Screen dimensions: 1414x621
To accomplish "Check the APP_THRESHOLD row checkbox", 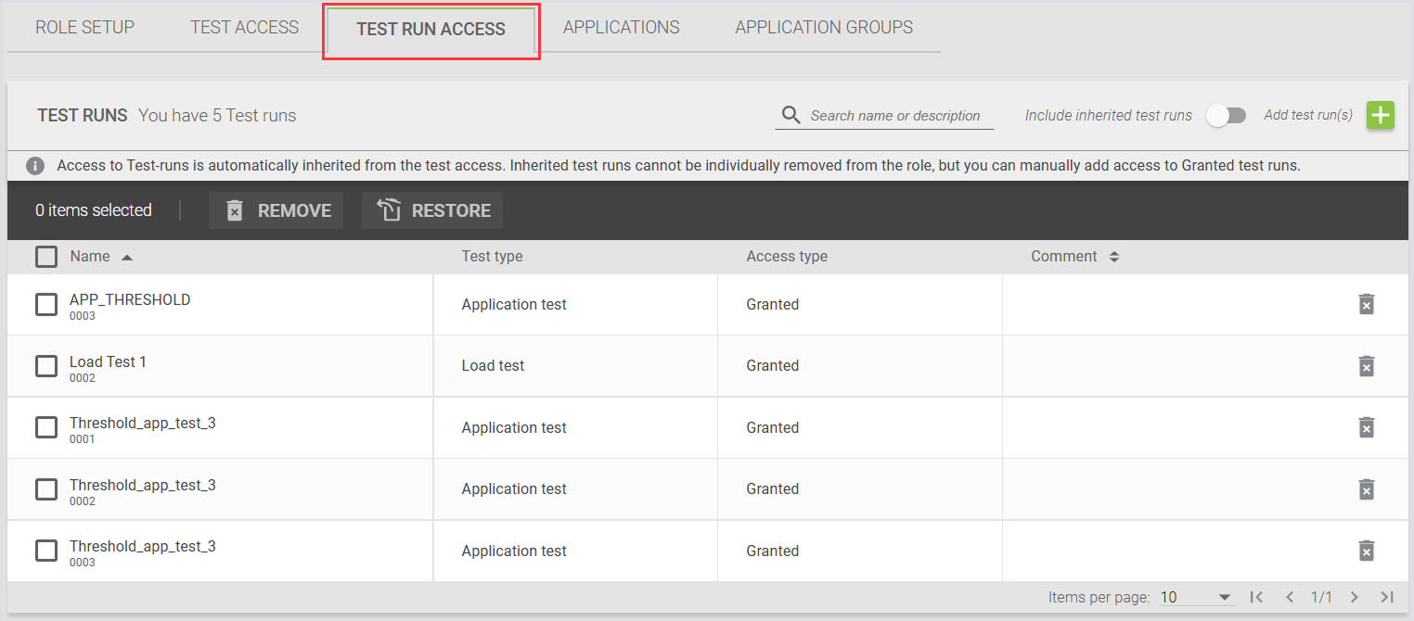I will tap(46, 305).
